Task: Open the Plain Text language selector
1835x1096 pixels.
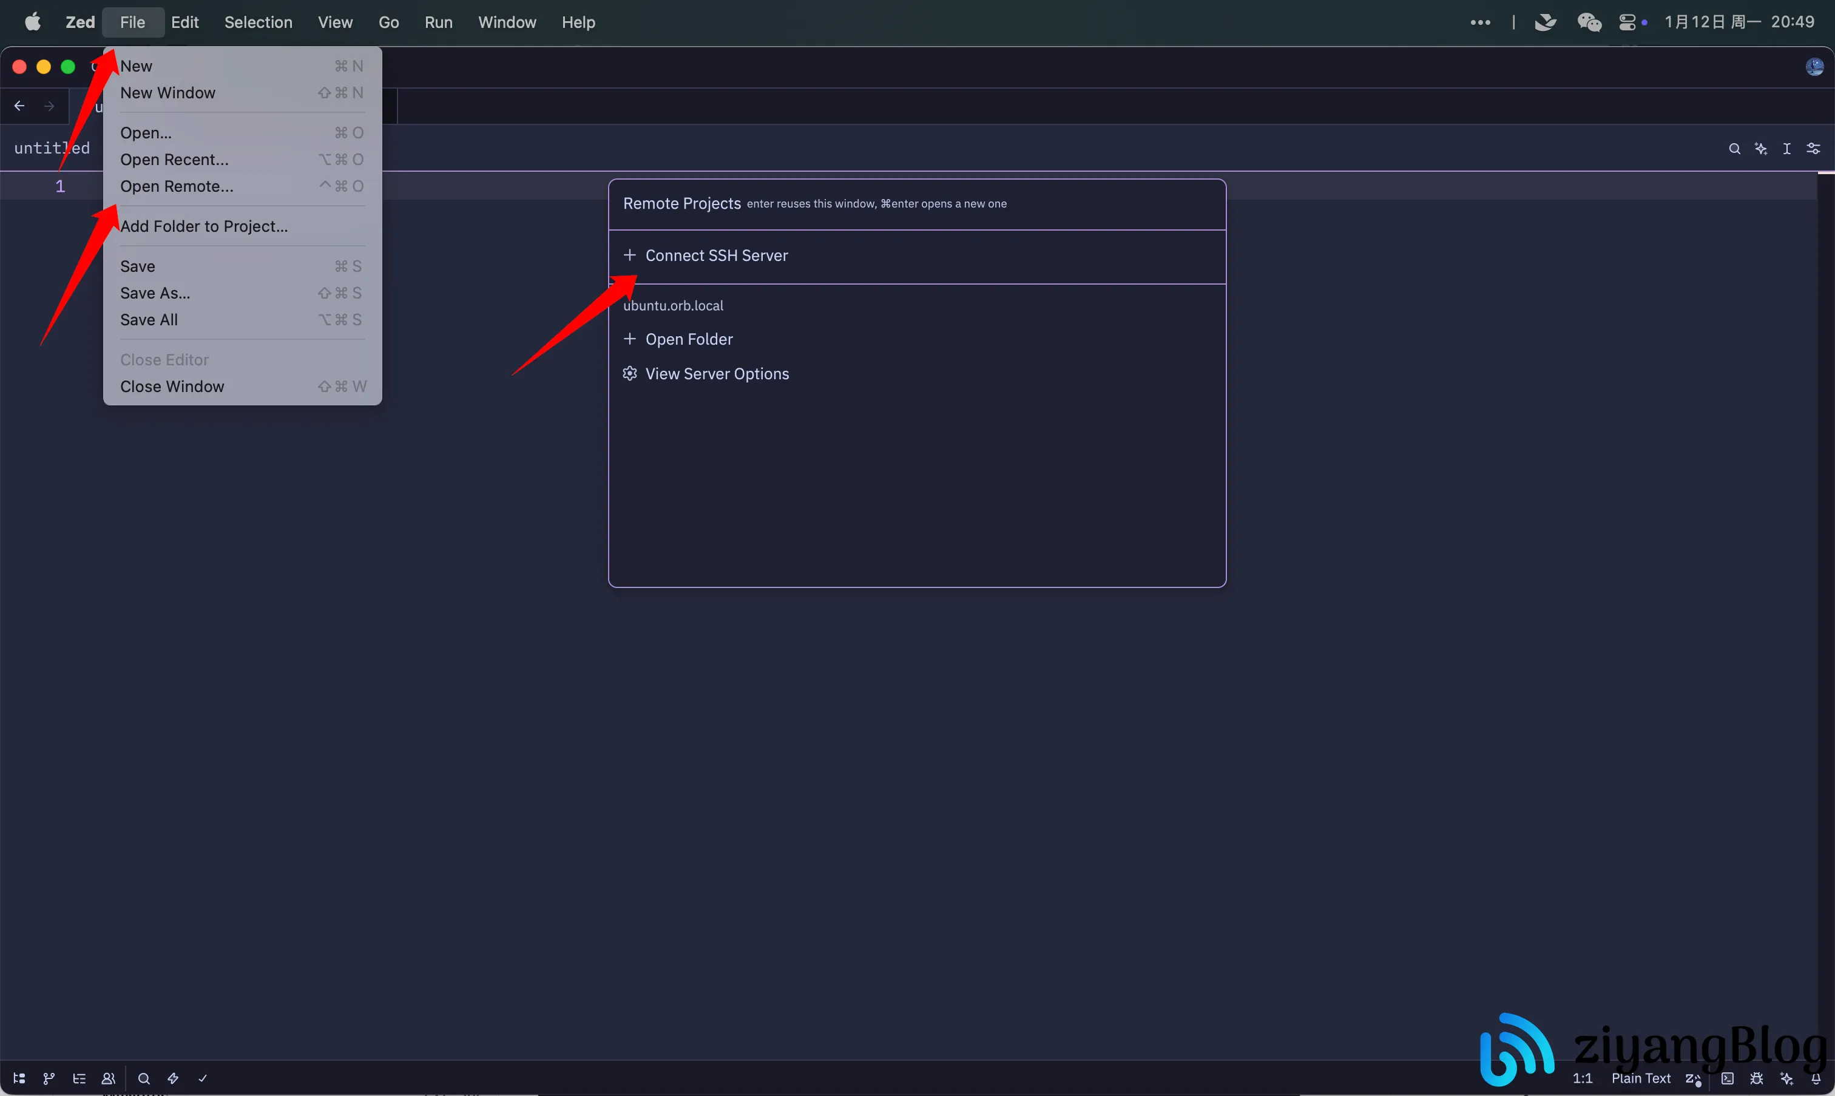Action: (x=1641, y=1078)
